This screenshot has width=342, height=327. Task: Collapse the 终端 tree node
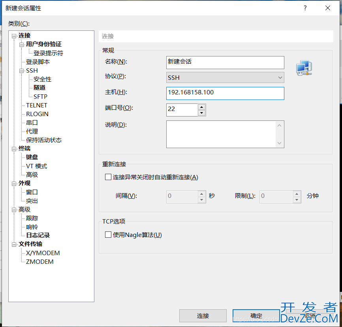click(x=14, y=149)
